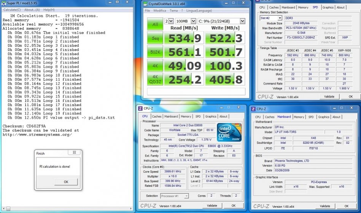Open About...(A) menu in Super PI
The image size is (361, 213).
tap(32, 10)
